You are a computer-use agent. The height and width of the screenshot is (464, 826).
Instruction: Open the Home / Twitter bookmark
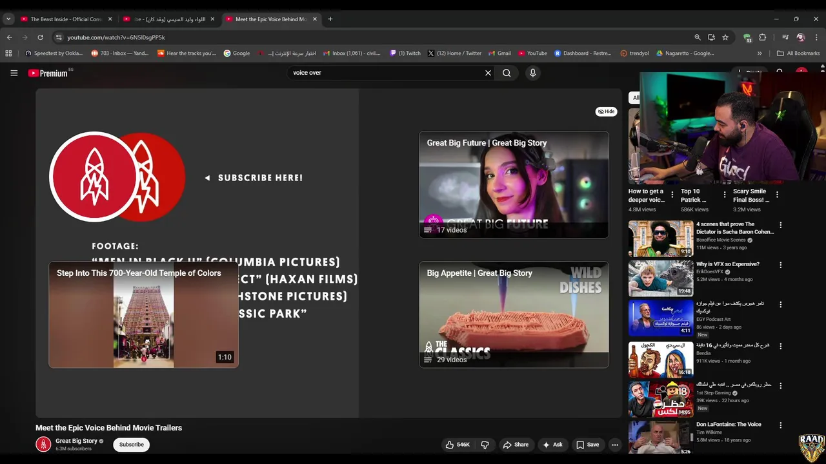pyautogui.click(x=454, y=53)
